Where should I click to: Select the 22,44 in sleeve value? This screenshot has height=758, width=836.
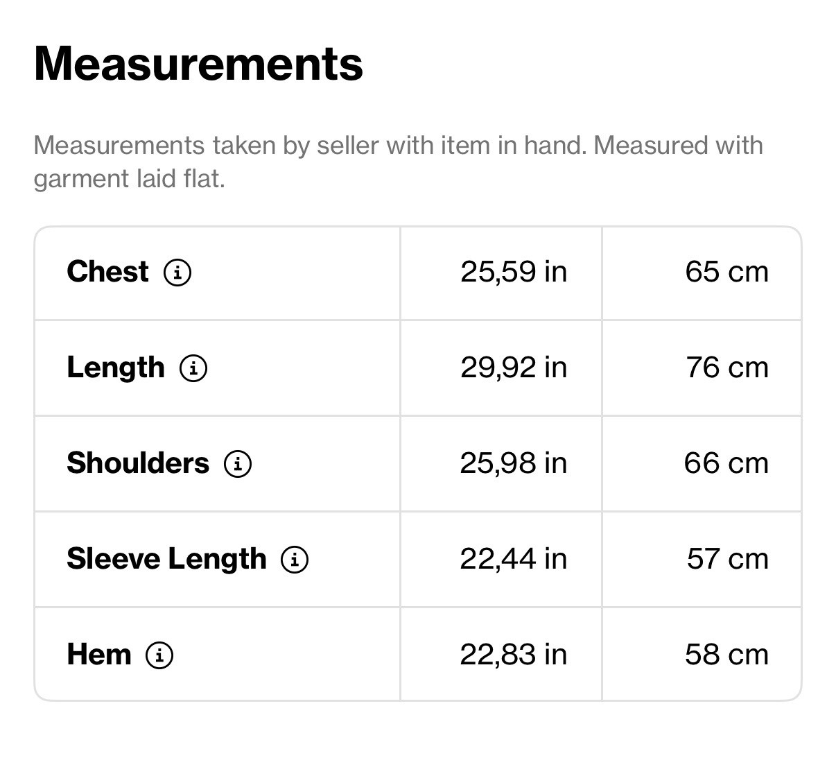514,559
